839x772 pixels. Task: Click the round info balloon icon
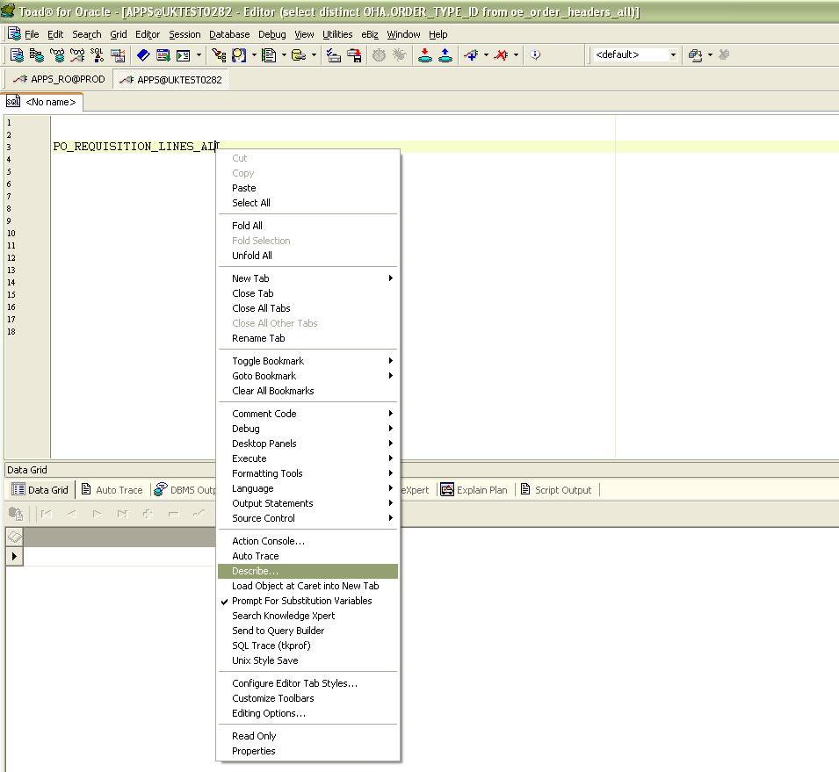click(535, 54)
